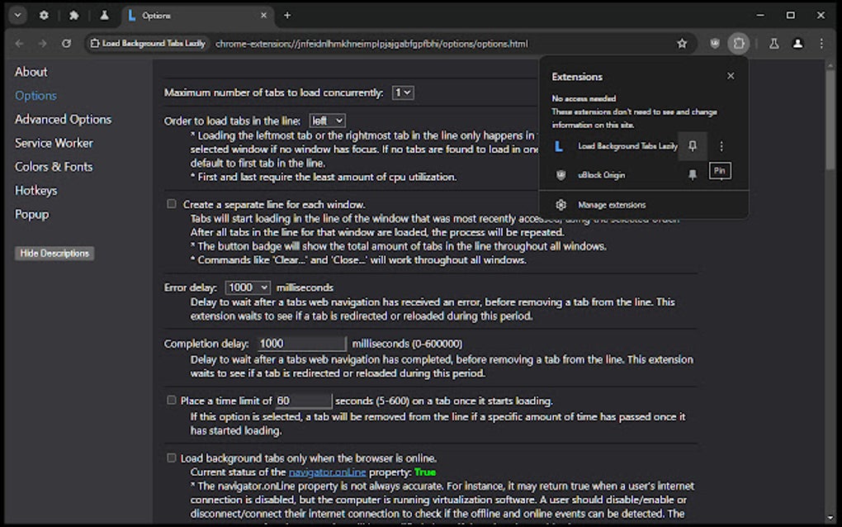Viewport: 842px width, 527px height.
Task: Open the navigator.onLine link
Action: point(326,472)
